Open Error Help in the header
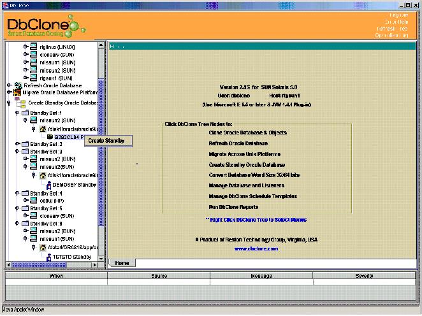The image size is (422, 316). 397,22
